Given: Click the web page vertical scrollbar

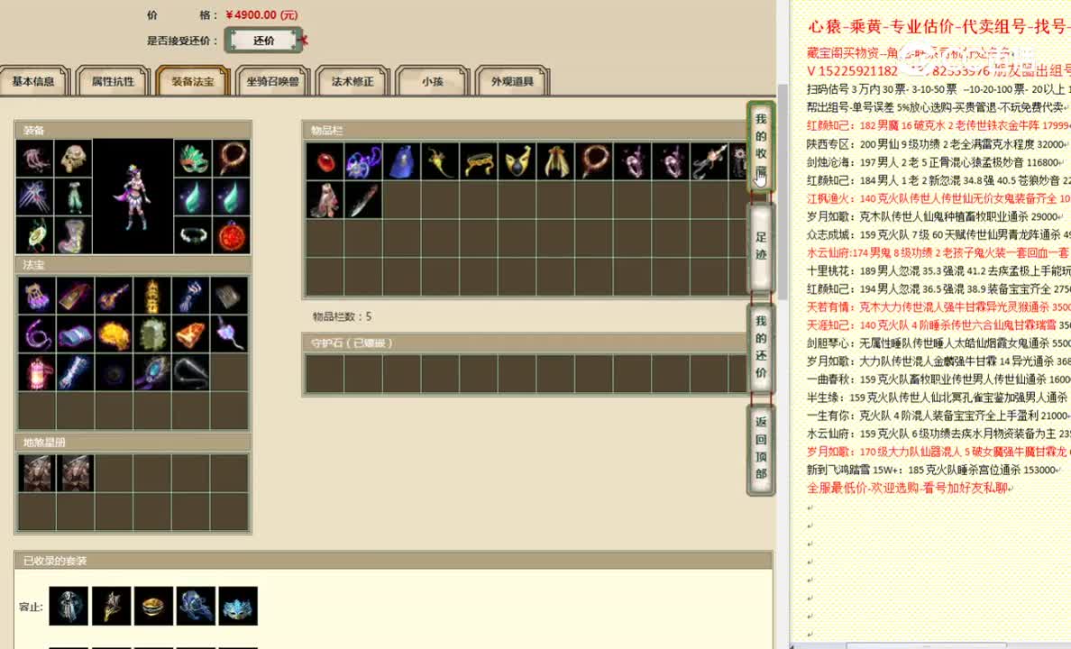Looking at the screenshot, I should coord(783,191).
